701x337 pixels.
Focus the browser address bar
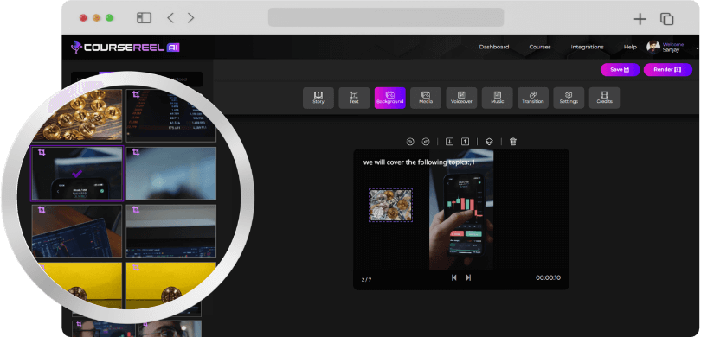[x=386, y=17]
